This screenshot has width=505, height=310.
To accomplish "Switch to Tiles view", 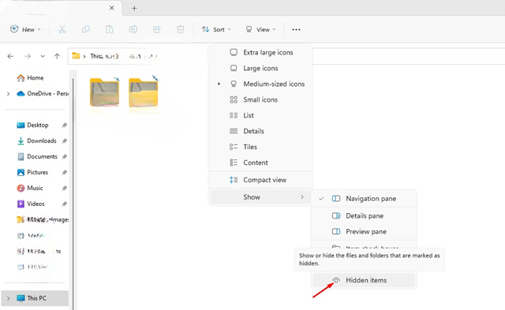I will tap(260, 147).
